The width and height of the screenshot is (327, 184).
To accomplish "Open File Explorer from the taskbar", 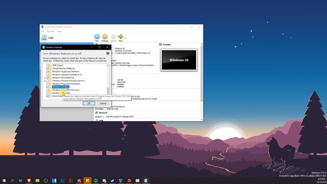I will pos(37,180).
